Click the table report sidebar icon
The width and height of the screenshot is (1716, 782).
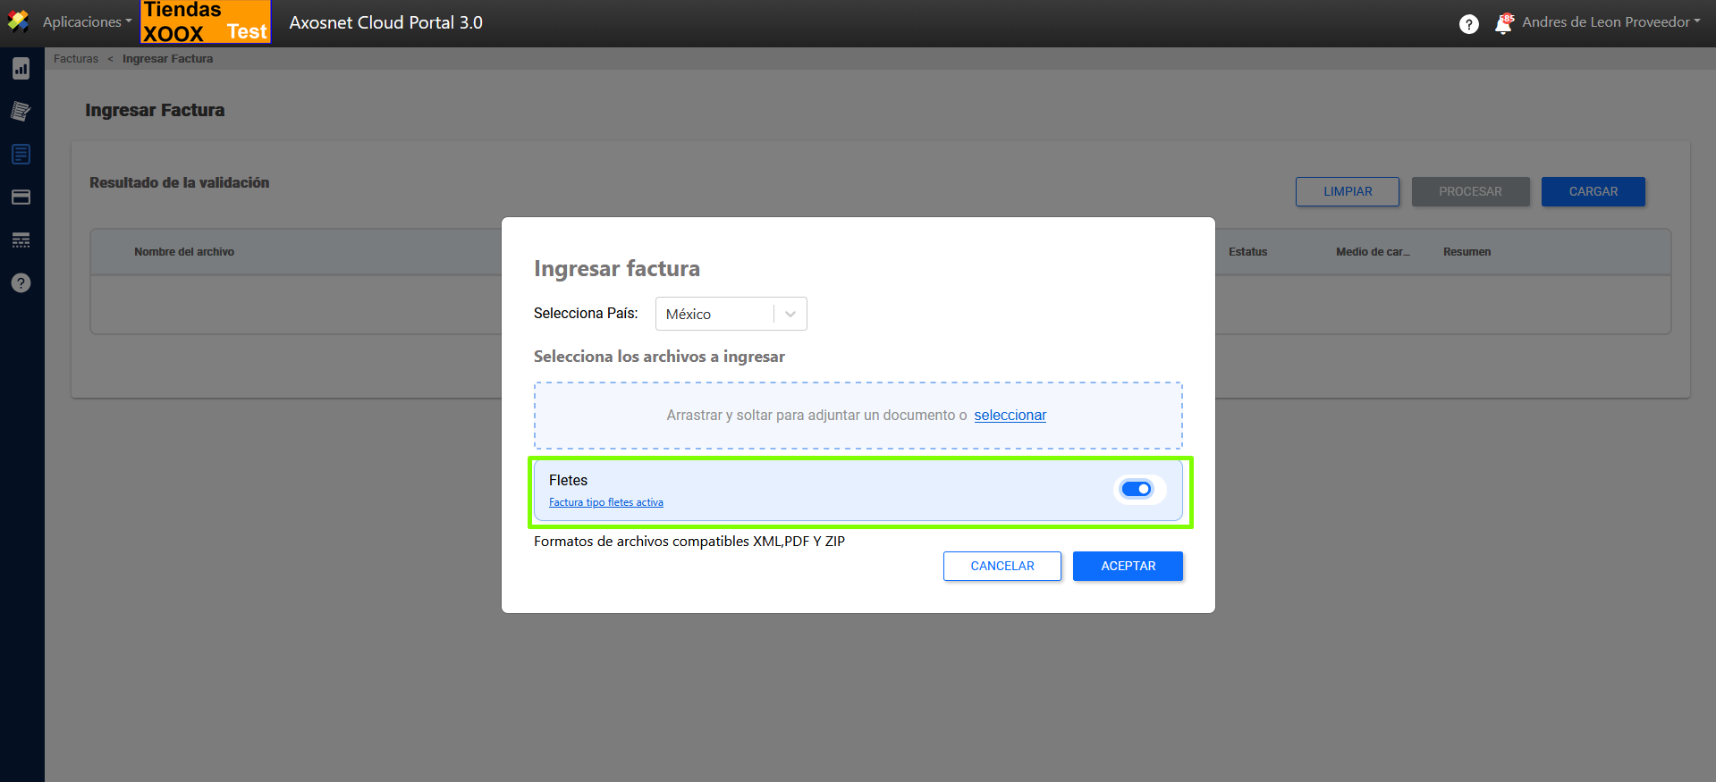21,240
